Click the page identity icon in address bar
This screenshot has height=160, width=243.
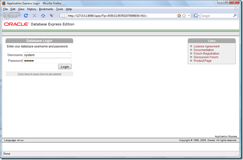[x=63, y=16]
